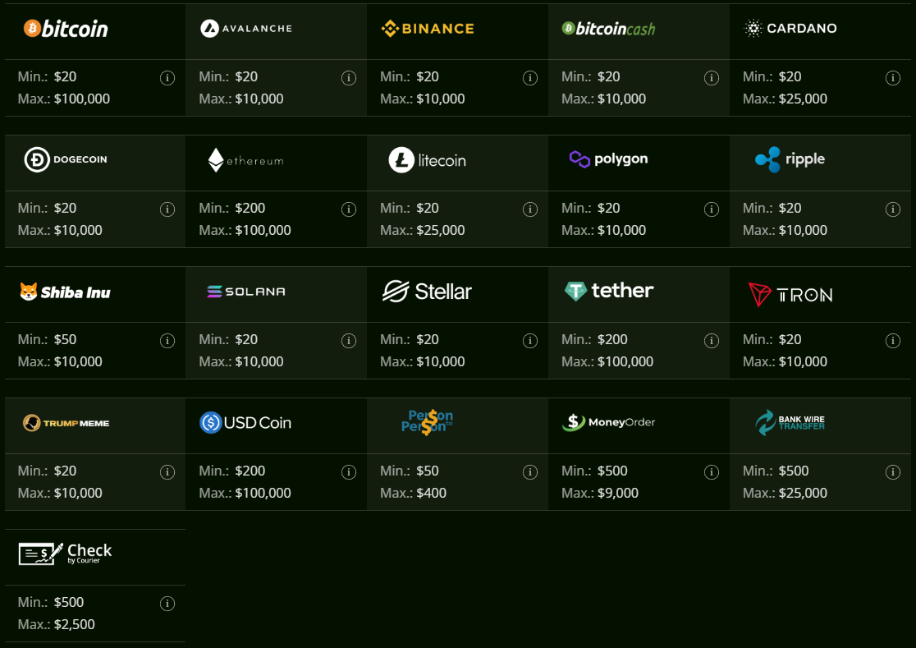916x648 pixels.
Task: Click the Binance logo
Action: (x=428, y=29)
